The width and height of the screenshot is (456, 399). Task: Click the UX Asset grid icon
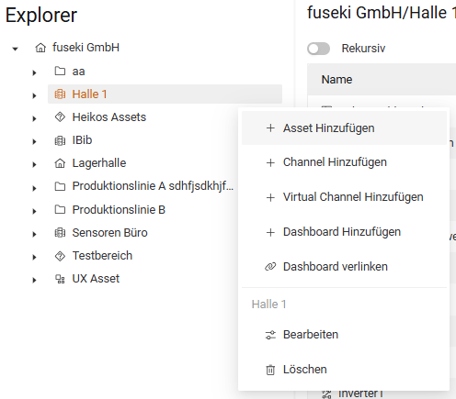coord(60,279)
